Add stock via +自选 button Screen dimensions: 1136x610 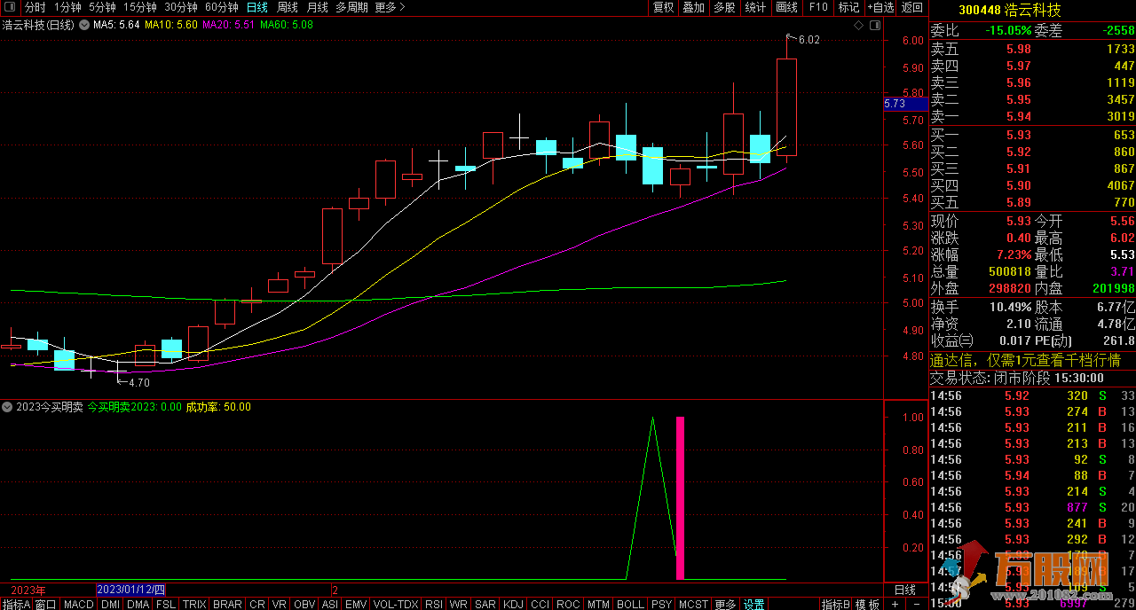pyautogui.click(x=880, y=7)
